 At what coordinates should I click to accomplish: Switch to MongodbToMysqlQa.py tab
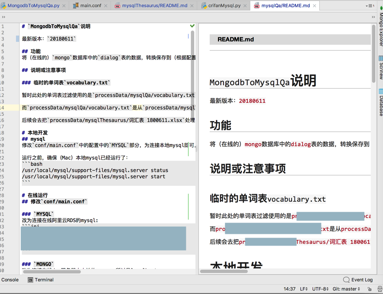pos(33,5)
